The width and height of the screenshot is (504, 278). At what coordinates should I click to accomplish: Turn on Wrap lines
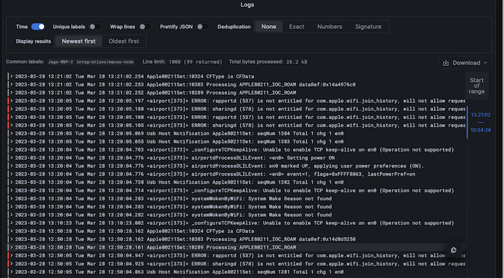pyautogui.click(x=146, y=27)
